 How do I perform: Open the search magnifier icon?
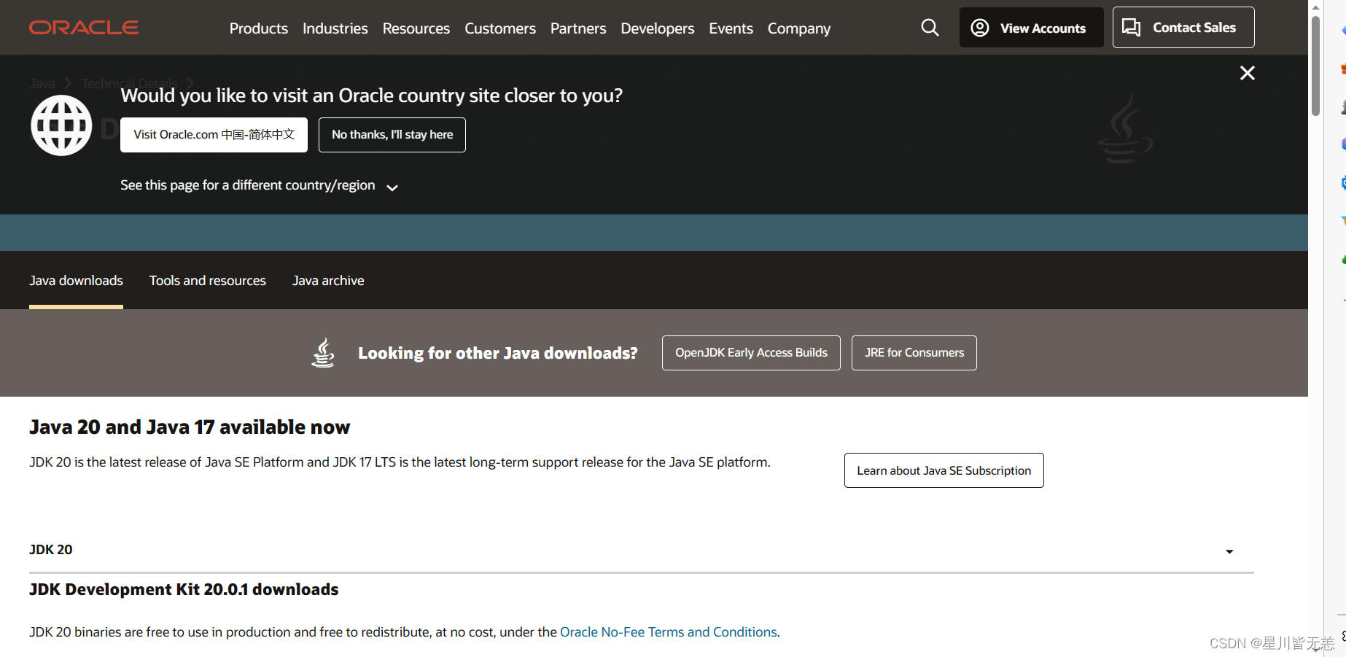click(x=930, y=28)
